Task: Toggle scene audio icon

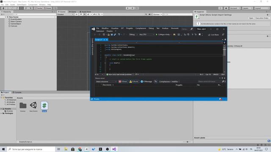Action: (85, 14)
